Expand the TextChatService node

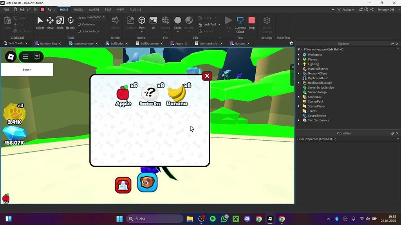point(298,120)
